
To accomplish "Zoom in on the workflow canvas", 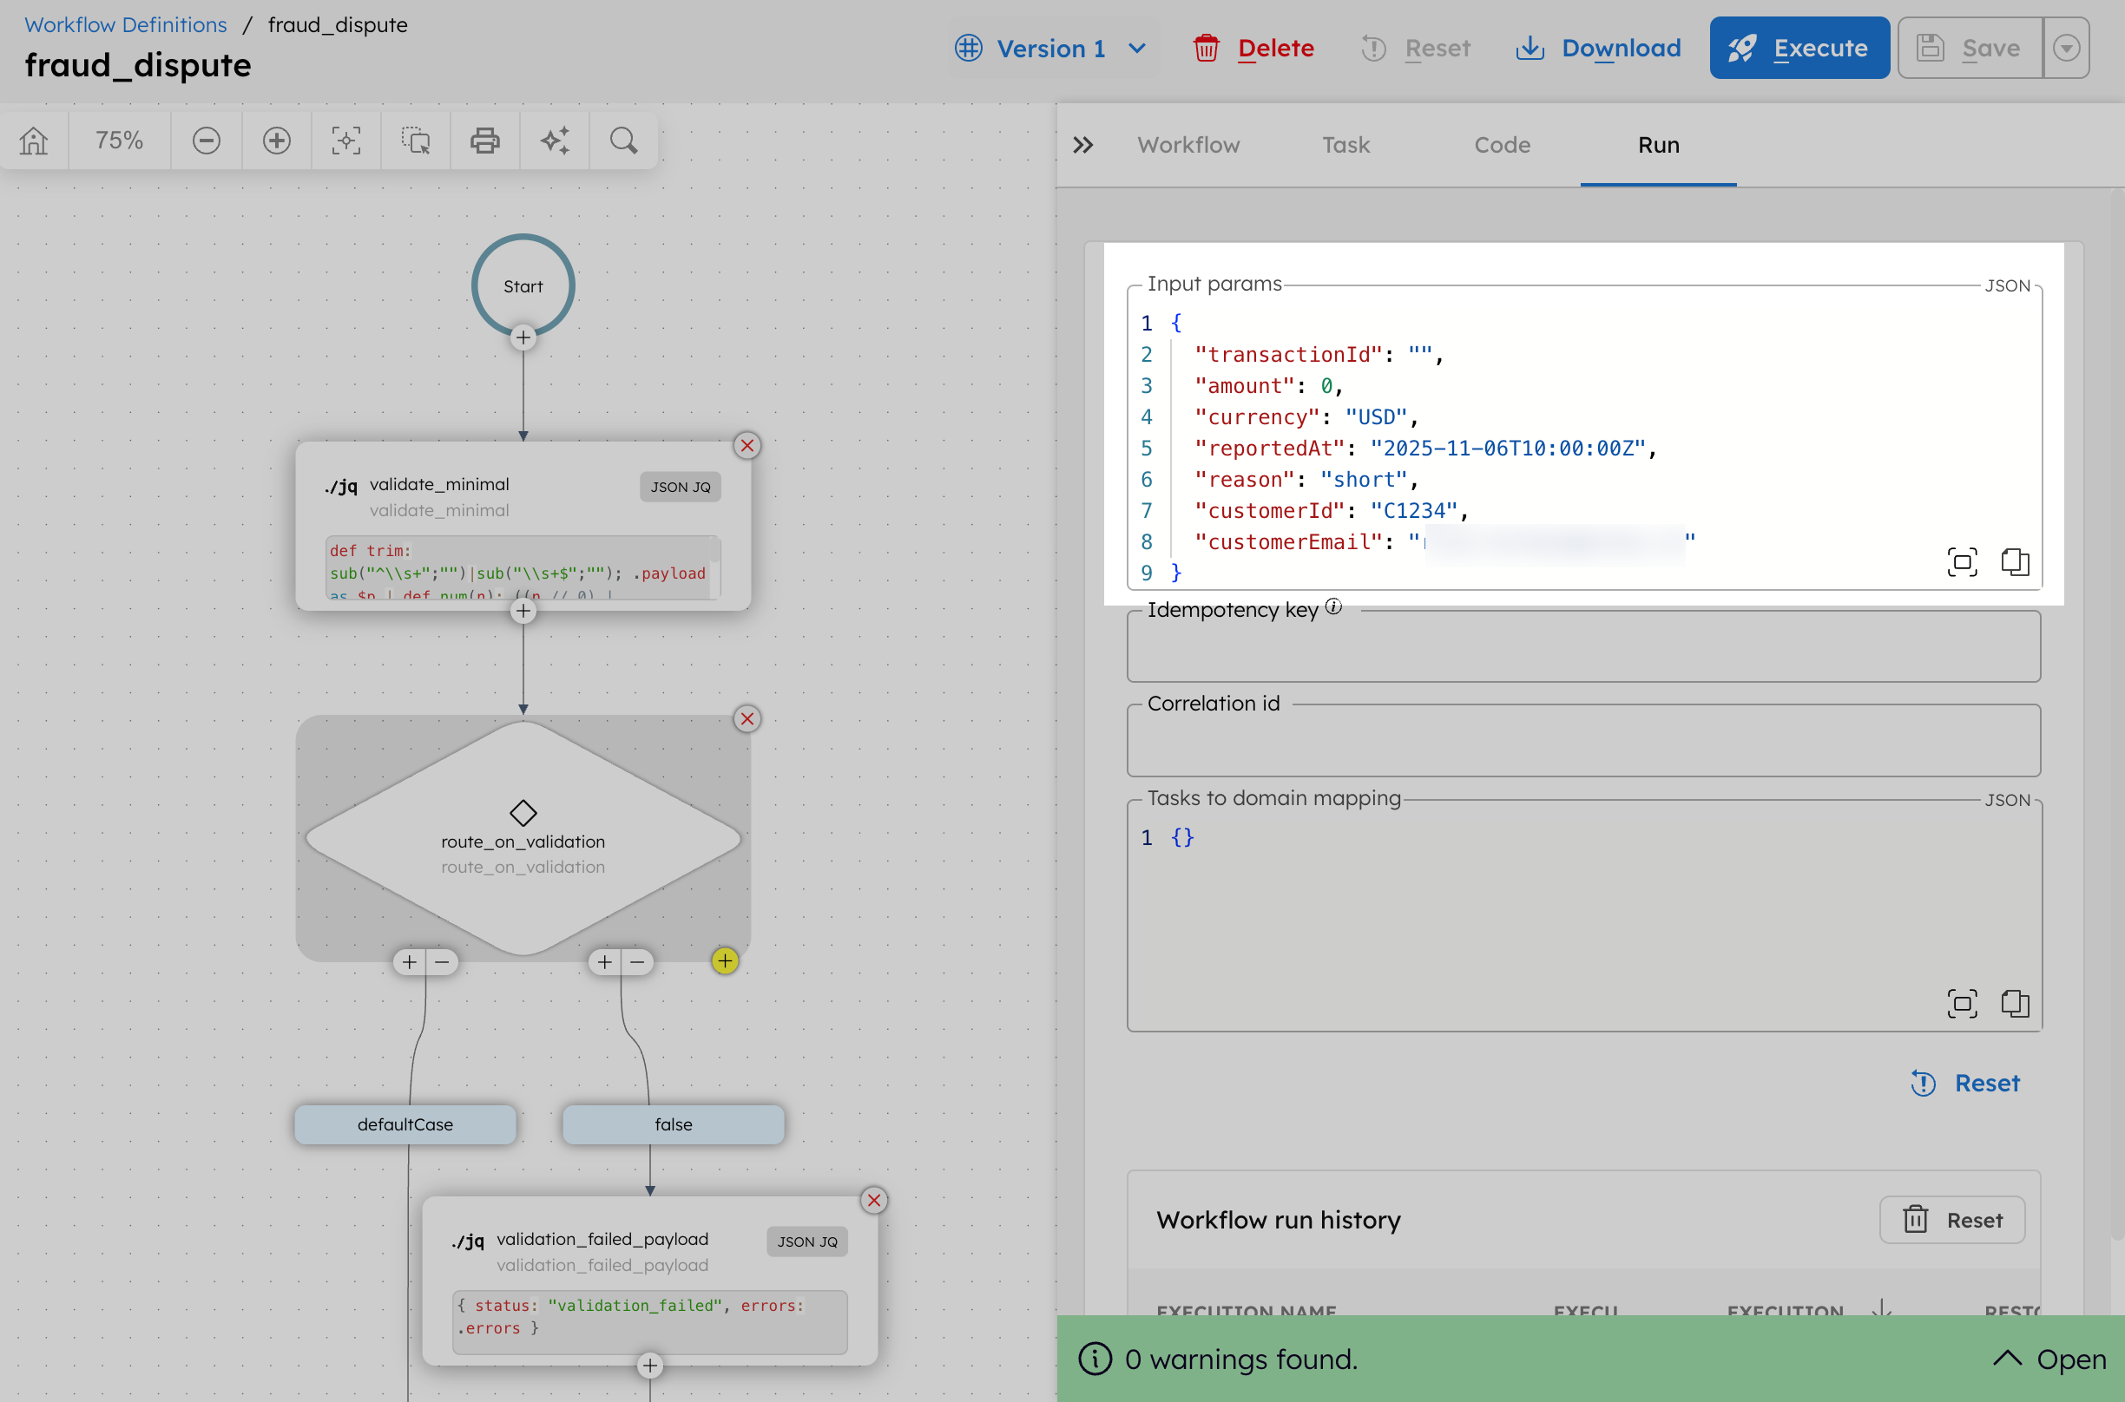I will [276, 141].
